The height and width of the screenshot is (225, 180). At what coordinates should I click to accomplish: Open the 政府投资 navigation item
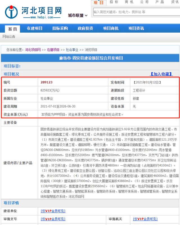(x=85, y=28)
